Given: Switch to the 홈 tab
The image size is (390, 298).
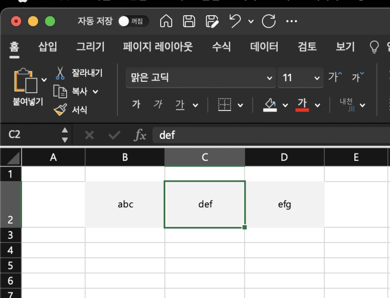Looking at the screenshot, I should 14,47.
